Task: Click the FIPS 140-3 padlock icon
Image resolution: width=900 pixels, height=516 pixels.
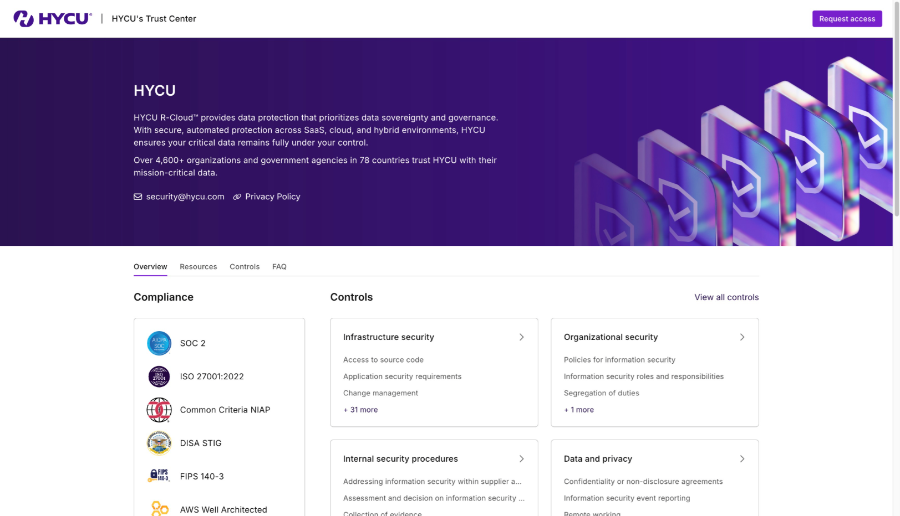Action: click(159, 476)
